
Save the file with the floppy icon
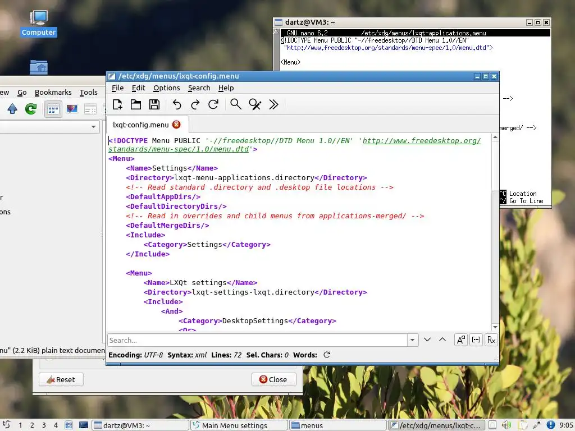[x=154, y=104]
